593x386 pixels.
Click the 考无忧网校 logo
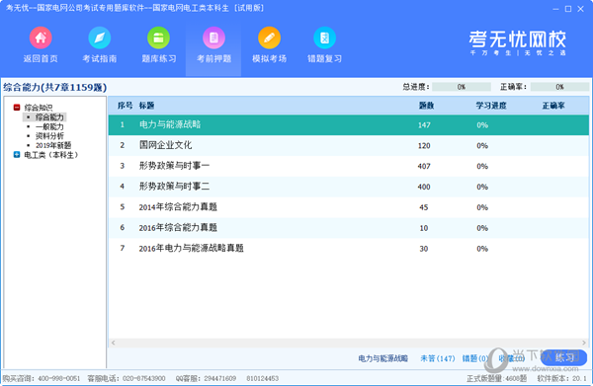click(x=518, y=42)
